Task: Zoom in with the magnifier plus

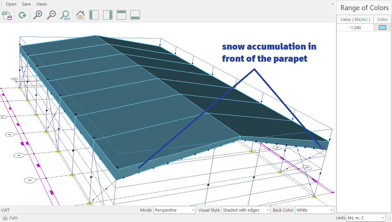Action: click(38, 15)
